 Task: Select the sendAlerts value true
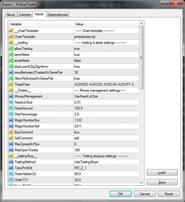77,55
